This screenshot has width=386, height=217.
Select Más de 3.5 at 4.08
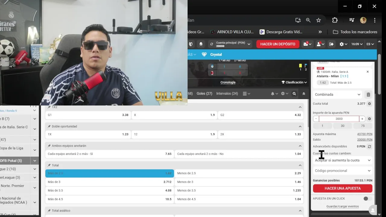(x=109, y=190)
